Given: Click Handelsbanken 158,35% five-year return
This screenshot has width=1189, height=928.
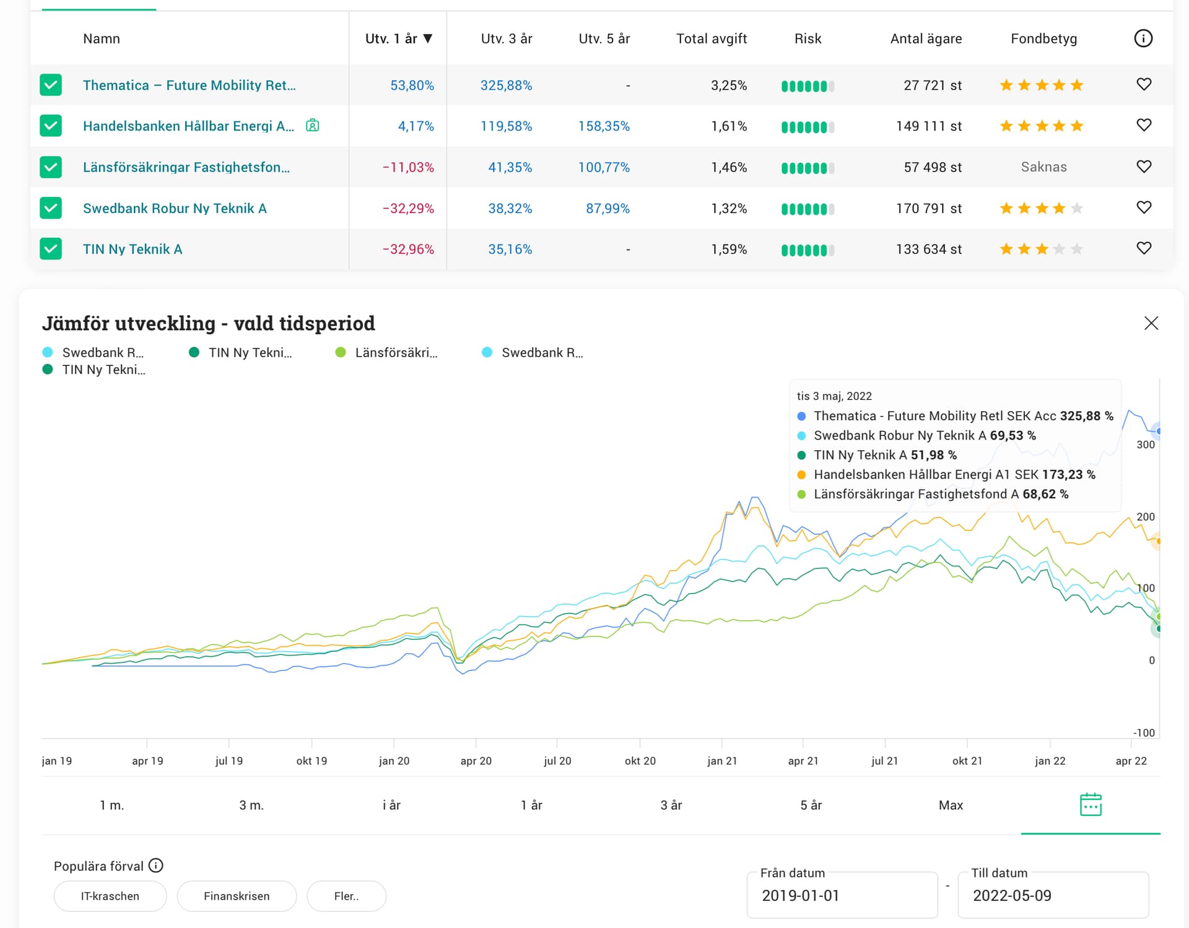Looking at the screenshot, I should [604, 126].
